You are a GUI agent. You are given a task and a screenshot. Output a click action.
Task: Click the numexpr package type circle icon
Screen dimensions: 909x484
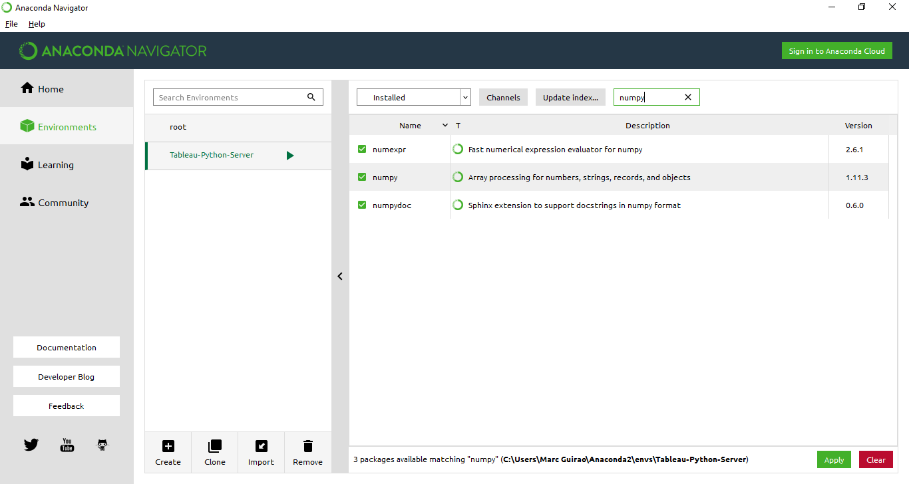coord(458,149)
